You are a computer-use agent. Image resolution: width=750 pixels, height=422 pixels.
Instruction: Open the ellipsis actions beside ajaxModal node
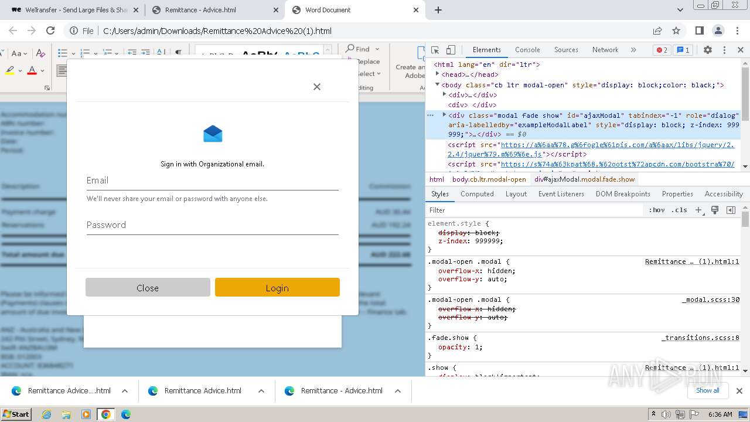431,115
